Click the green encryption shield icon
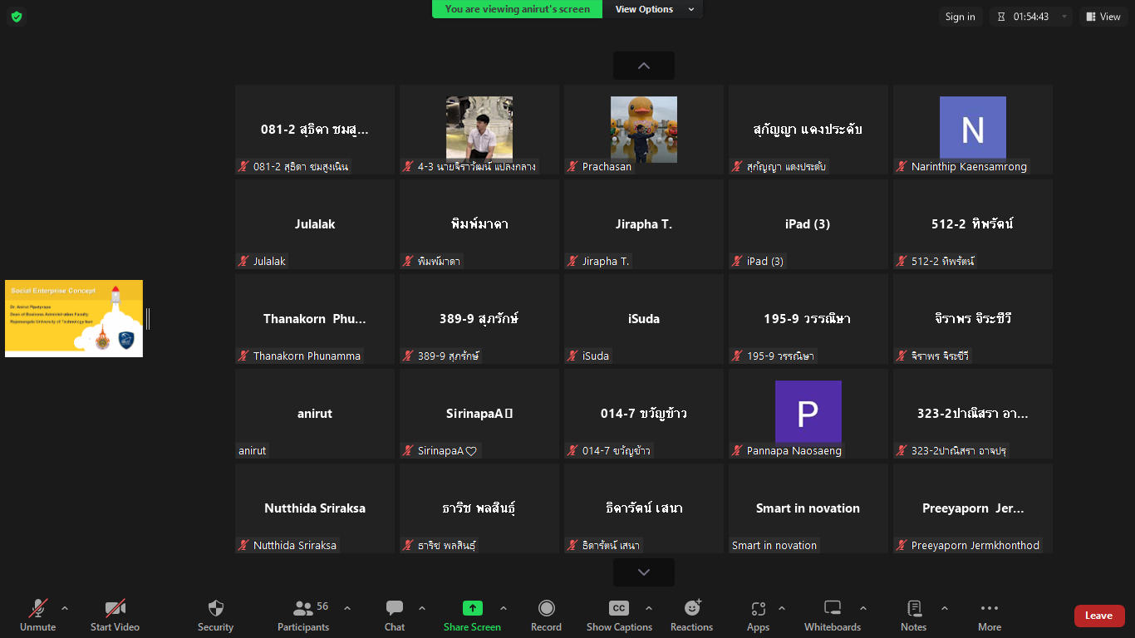The width and height of the screenshot is (1135, 638). click(x=17, y=17)
